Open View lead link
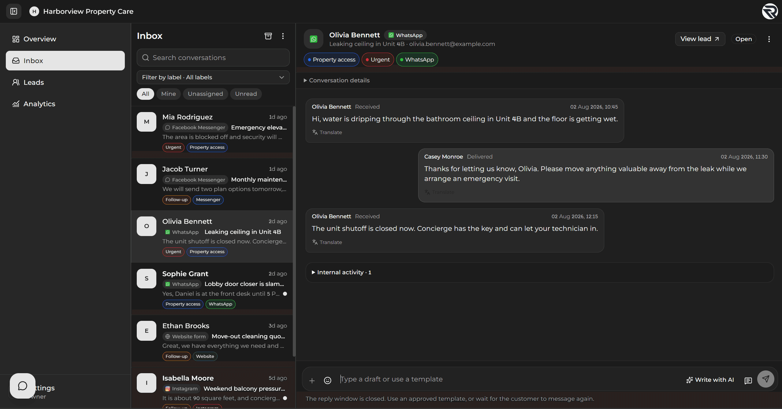This screenshot has height=409, width=782. pyautogui.click(x=700, y=39)
